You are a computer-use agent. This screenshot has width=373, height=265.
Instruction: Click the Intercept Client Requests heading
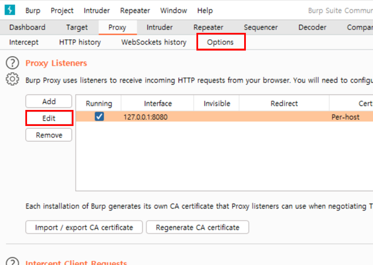(76, 262)
